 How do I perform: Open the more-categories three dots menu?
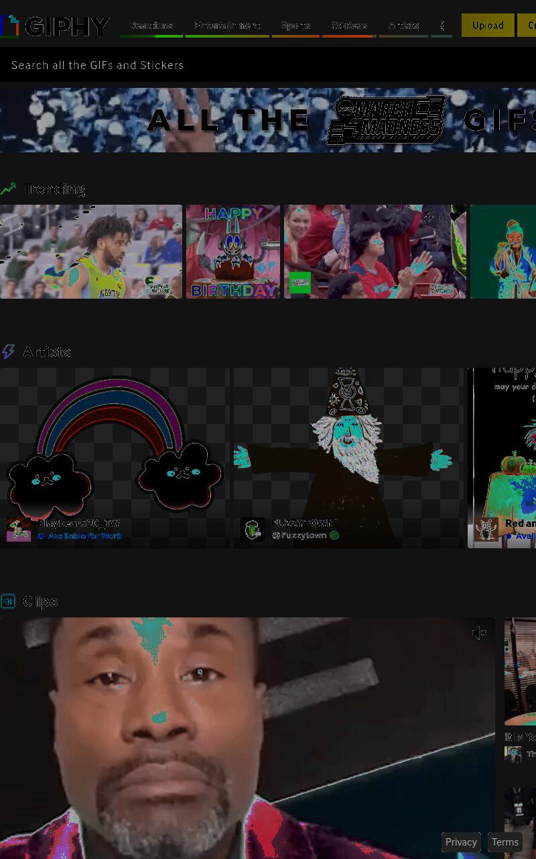click(x=442, y=26)
